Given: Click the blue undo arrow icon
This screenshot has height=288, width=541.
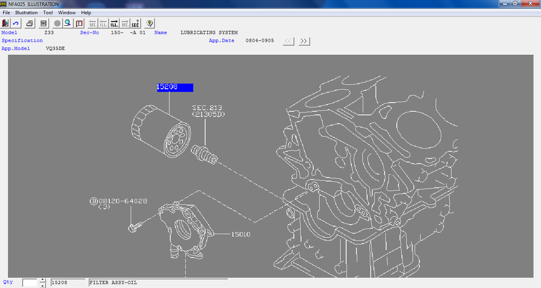Looking at the screenshot, I should (16, 23).
